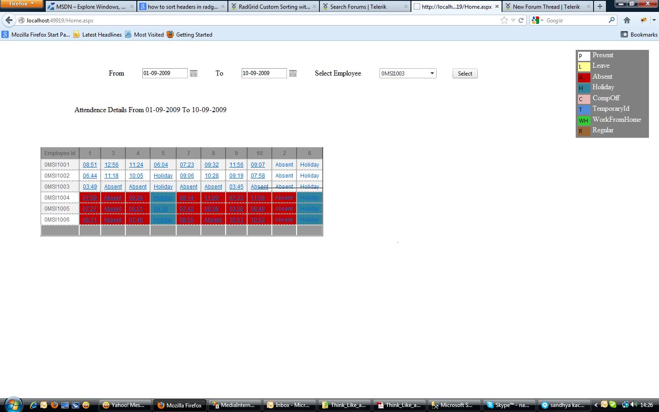Switch to Yahoo! Messenger taskbar button
This screenshot has width=659, height=412.
[x=124, y=405]
